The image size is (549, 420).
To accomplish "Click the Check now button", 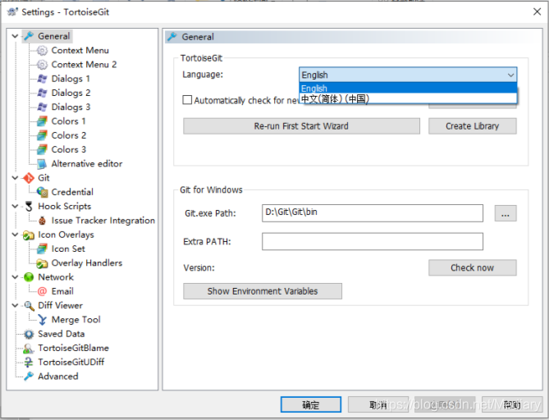I will (x=473, y=267).
